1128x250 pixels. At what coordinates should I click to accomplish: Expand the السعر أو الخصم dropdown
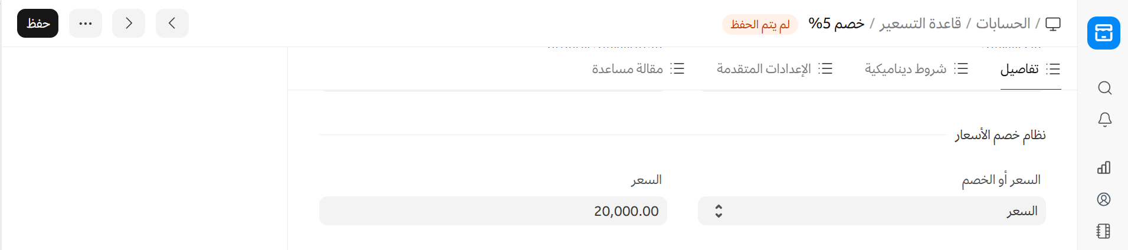871,211
